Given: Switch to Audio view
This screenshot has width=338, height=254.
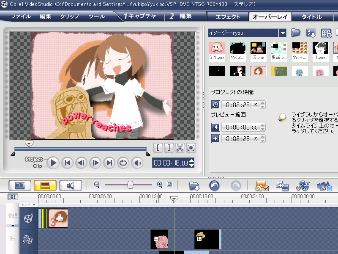Looking at the screenshot, I should point(71,185).
